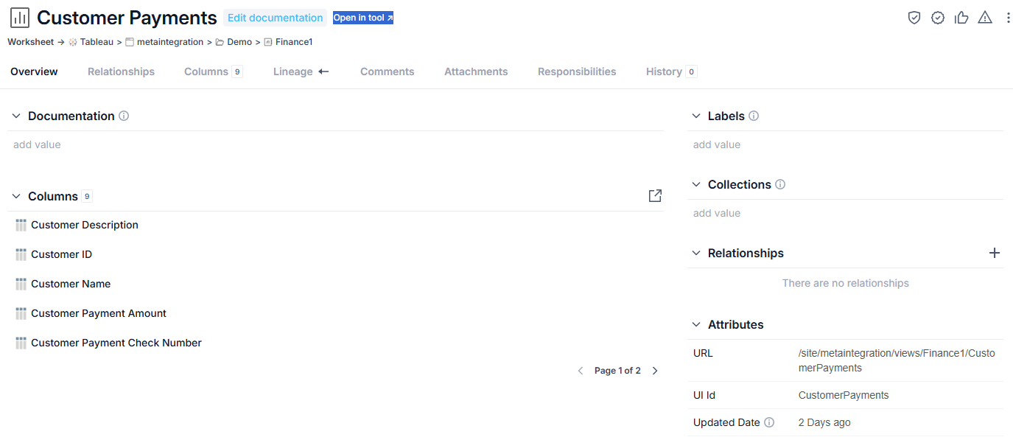
Task: Click the Customer Payments page title
Action: click(x=127, y=18)
